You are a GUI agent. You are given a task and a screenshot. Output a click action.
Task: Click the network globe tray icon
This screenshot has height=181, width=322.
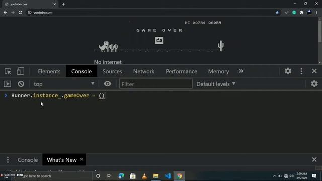286,176
